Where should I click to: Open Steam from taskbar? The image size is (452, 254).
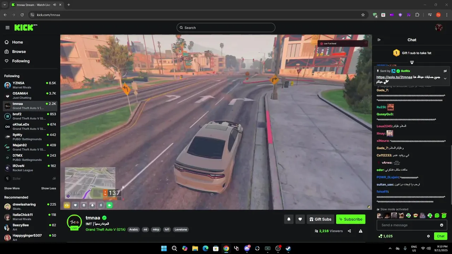coord(288,248)
